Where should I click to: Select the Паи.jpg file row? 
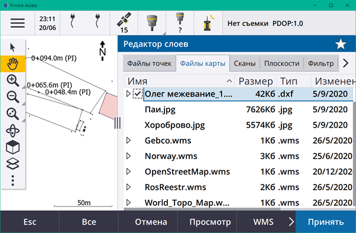pos(238,109)
